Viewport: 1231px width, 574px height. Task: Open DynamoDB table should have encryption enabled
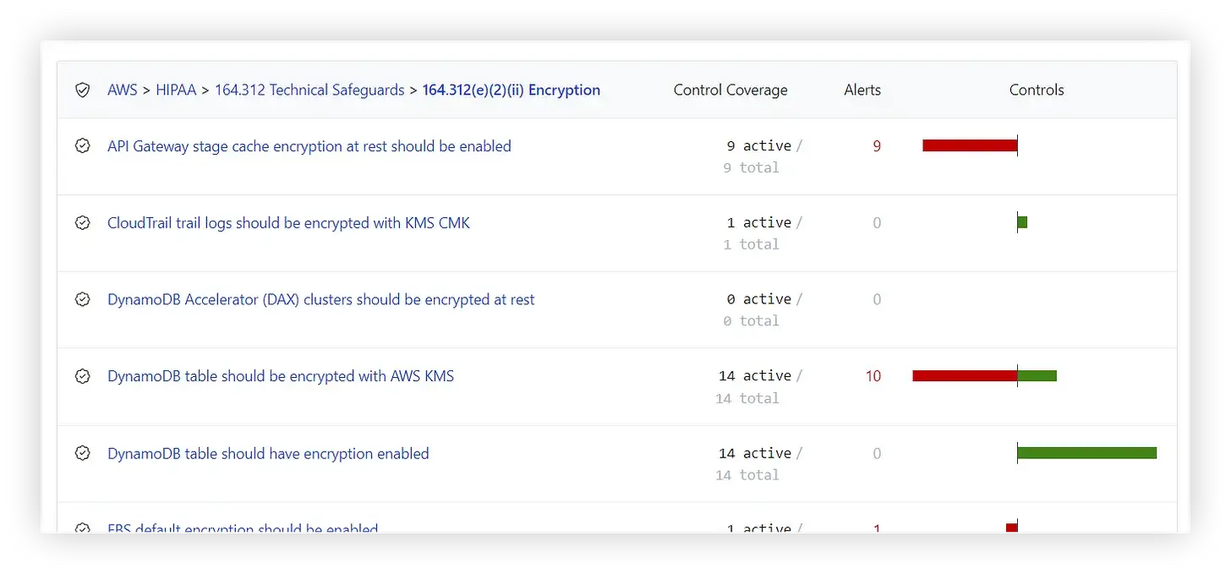pos(268,453)
